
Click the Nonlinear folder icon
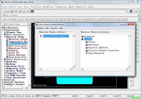pos(87,45)
